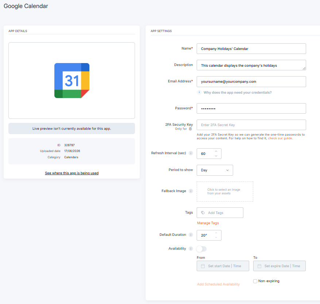Click the APP SETTINGS heading
This screenshot has width=320, height=304.
(x=161, y=31)
